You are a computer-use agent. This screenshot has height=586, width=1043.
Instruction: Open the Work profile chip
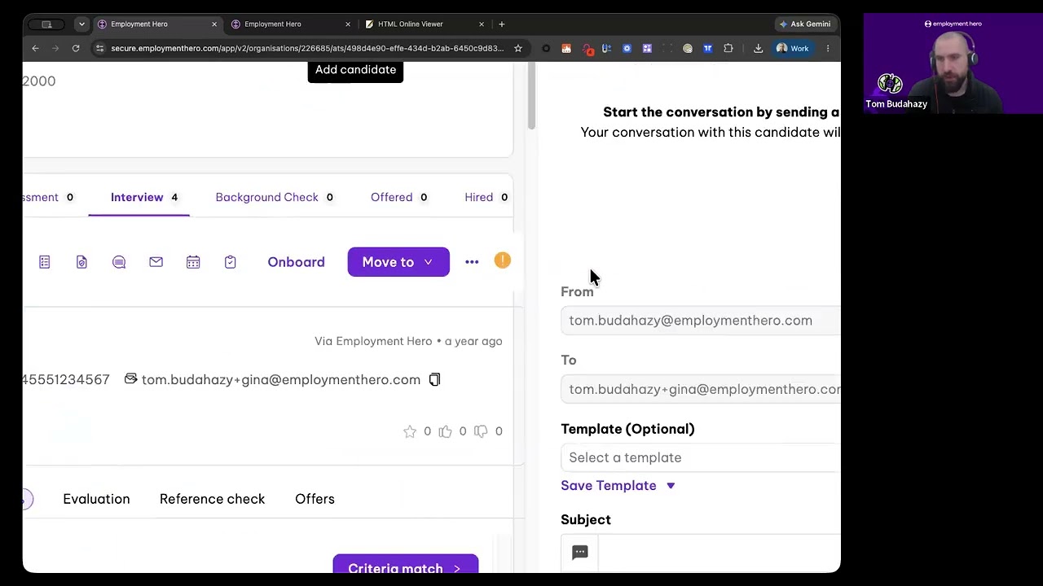pyautogui.click(x=793, y=49)
